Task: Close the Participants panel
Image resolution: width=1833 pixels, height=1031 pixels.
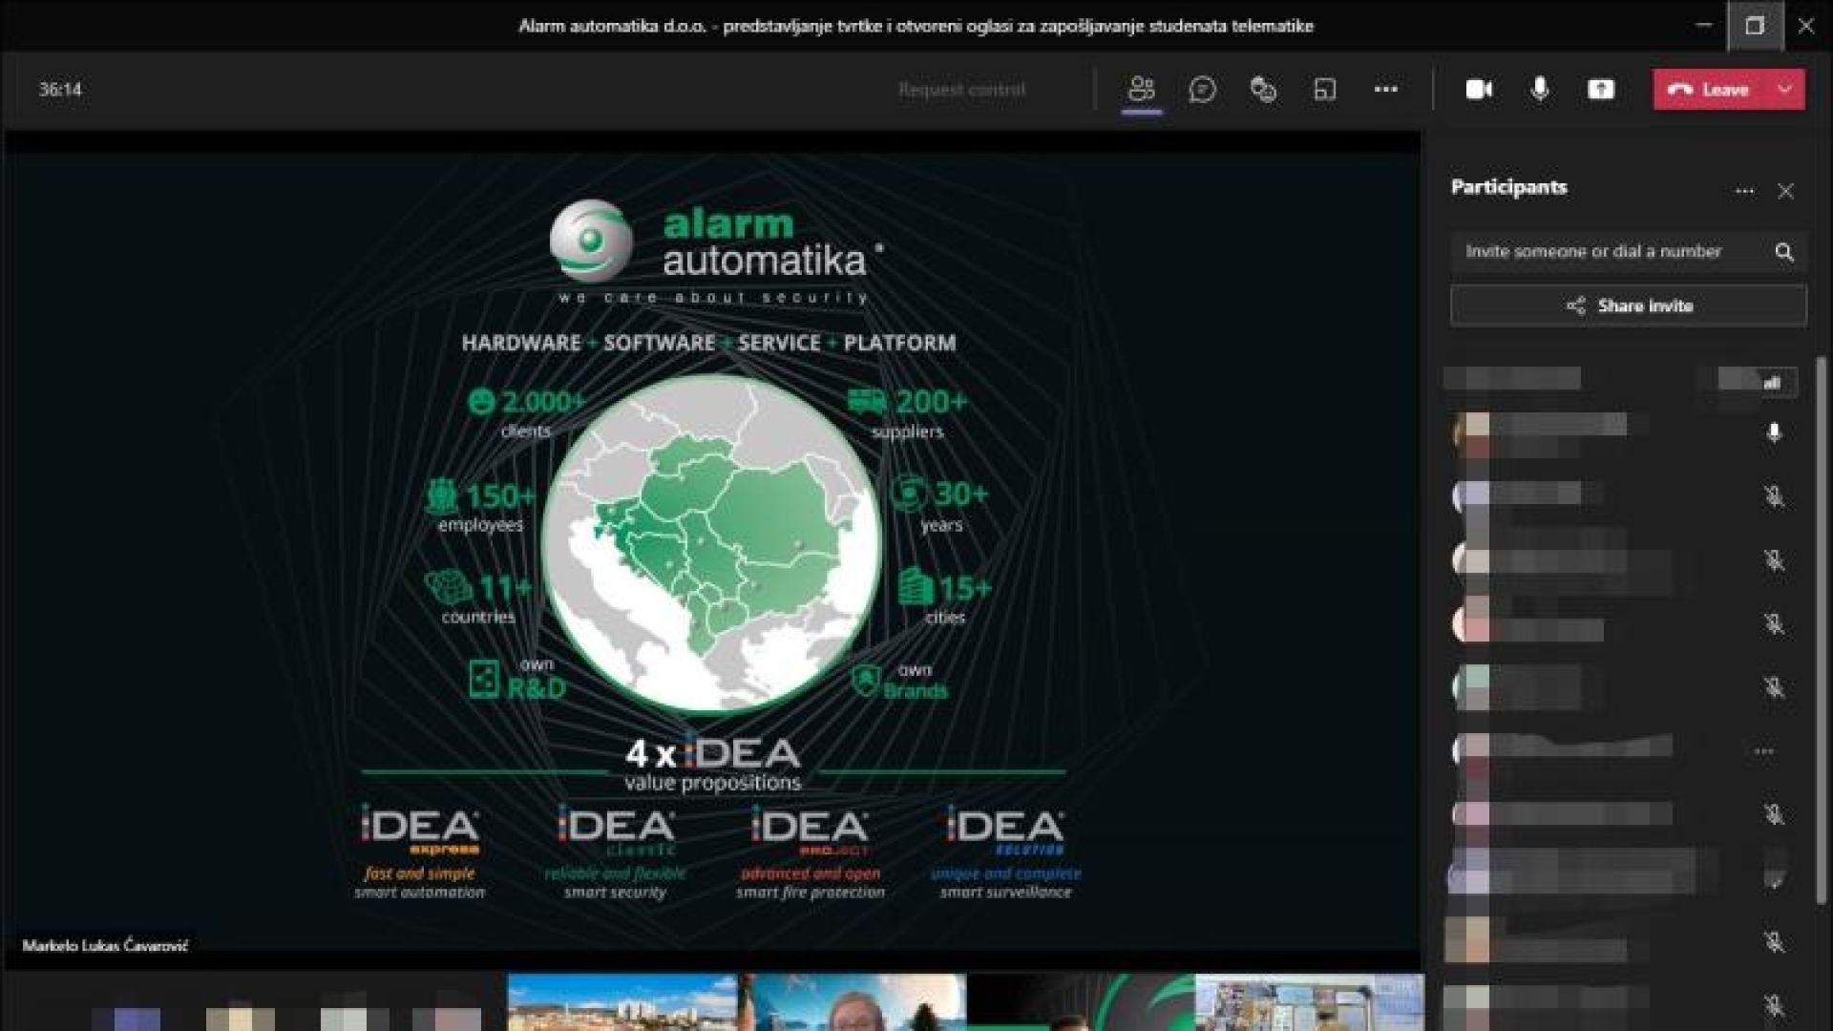Action: [x=1785, y=191]
